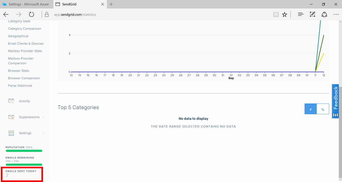This screenshot has height=182, width=342.
Task: Click the Activity label in sidebar
Action: point(24,101)
